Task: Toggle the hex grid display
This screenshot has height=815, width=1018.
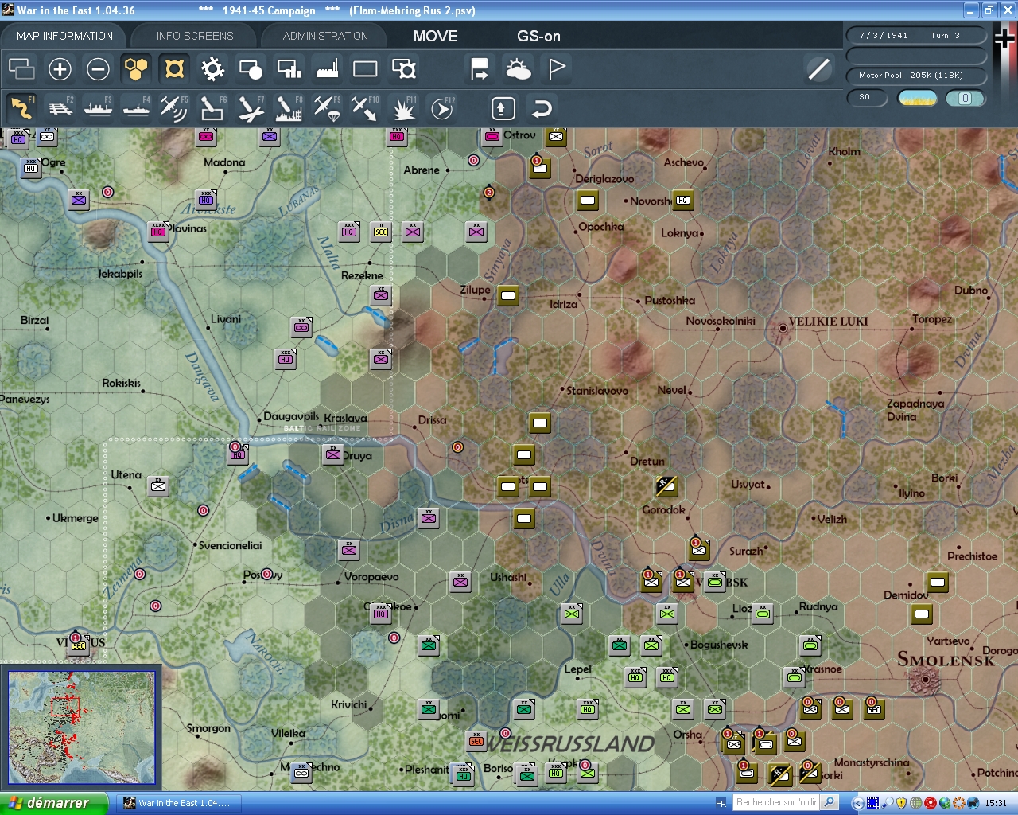Action: (136, 69)
